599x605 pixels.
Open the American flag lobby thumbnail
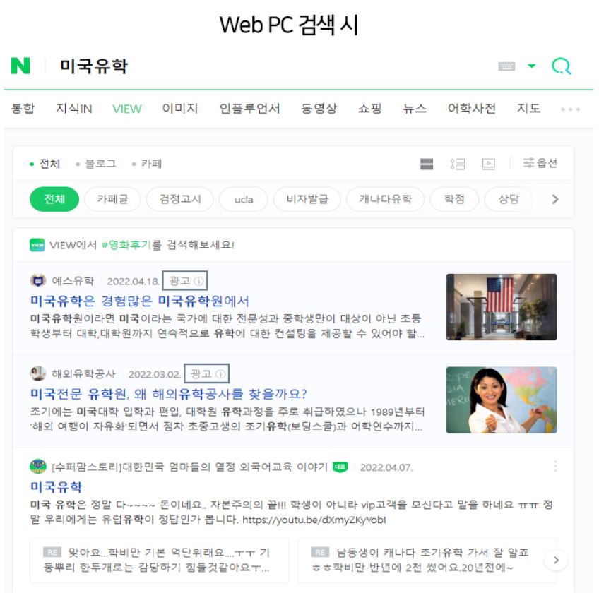point(502,307)
